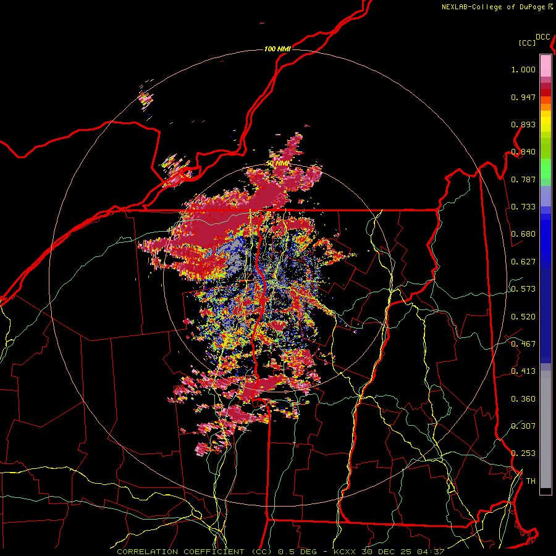The width and height of the screenshot is (556, 556).
Task: Select the 0.627 legend value
Action: click(523, 262)
